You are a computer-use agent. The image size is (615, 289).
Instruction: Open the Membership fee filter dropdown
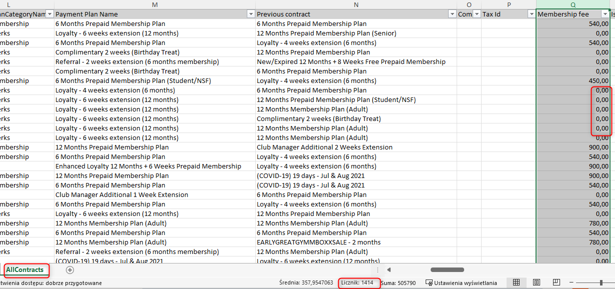tap(605, 14)
